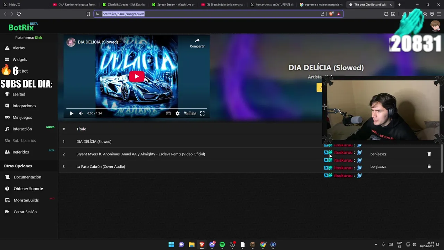Enter fullscreen in YouTube player
Screen dimensions: 444x250
point(202,114)
